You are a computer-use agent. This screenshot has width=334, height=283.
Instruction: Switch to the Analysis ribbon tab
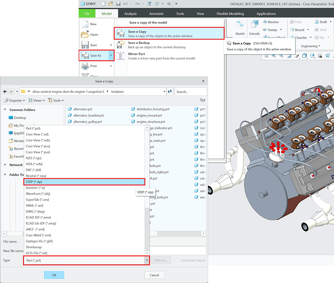130,14
